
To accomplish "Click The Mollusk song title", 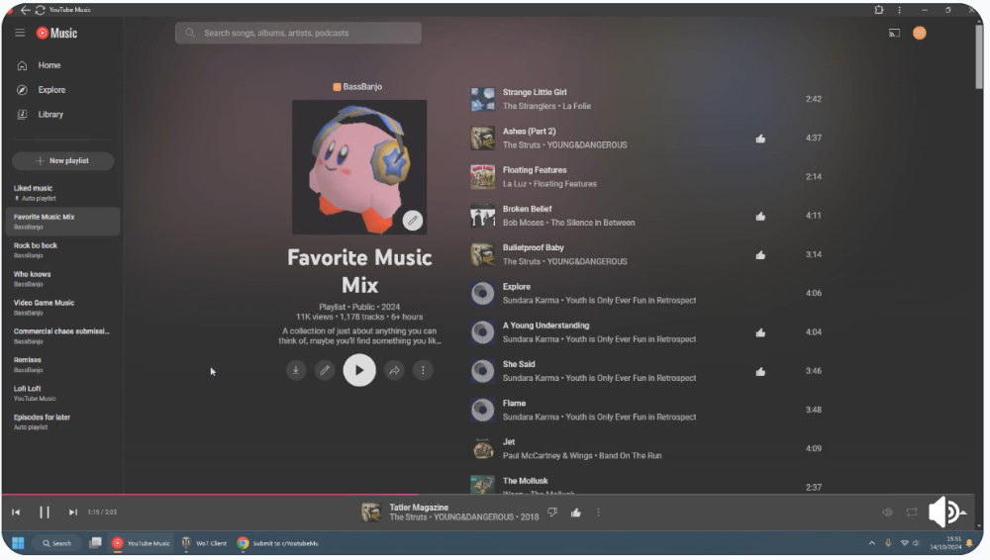I will pos(526,481).
